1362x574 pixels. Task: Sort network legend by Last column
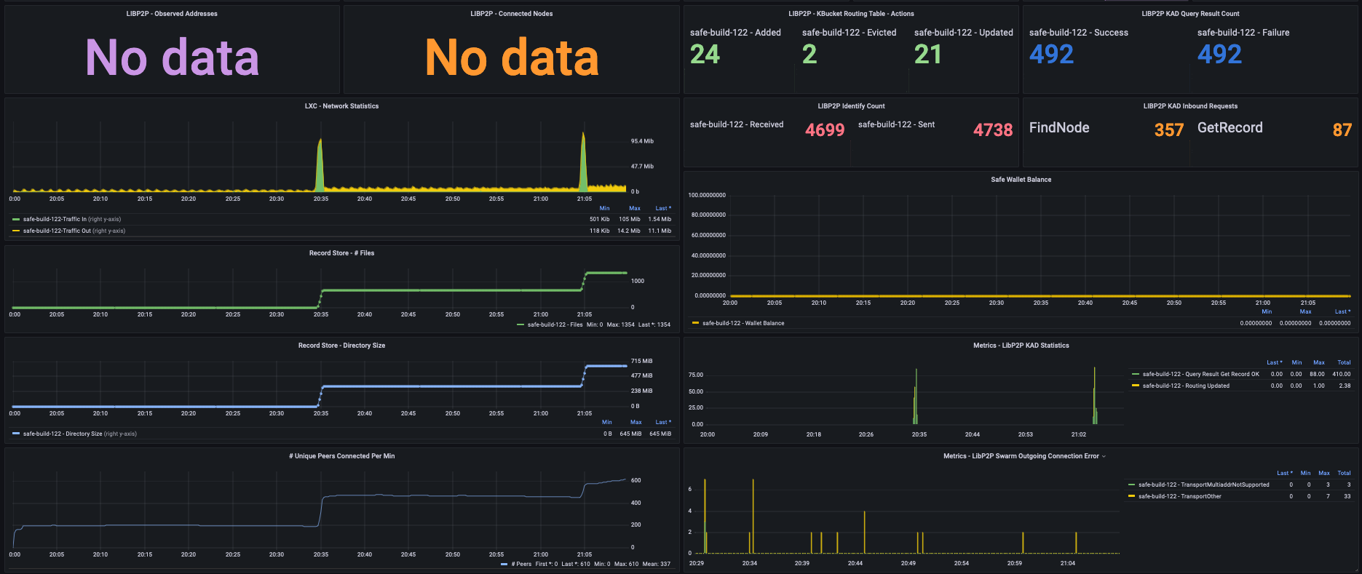(x=663, y=208)
